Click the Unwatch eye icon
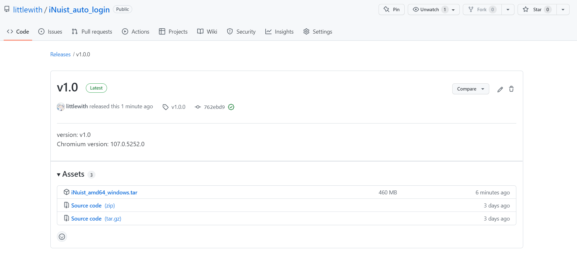Screen dimensions: 577x256 pos(416,10)
